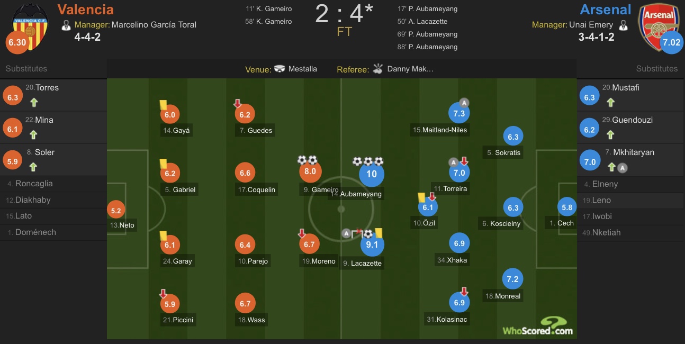The width and height of the screenshot is (685, 344).
Task: Click the Valencia club crest
Action: tap(30, 26)
